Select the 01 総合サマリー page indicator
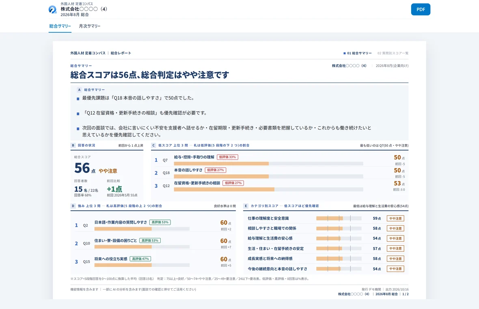 357,53
